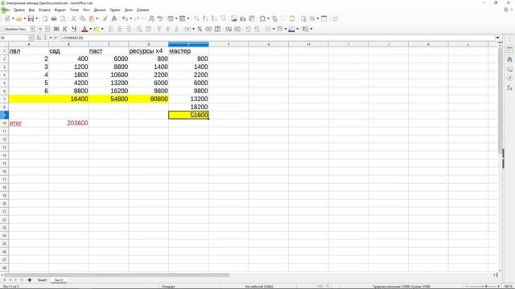Select cell with text итог
This screenshot has height=289, width=515.
pyautogui.click(x=29, y=123)
